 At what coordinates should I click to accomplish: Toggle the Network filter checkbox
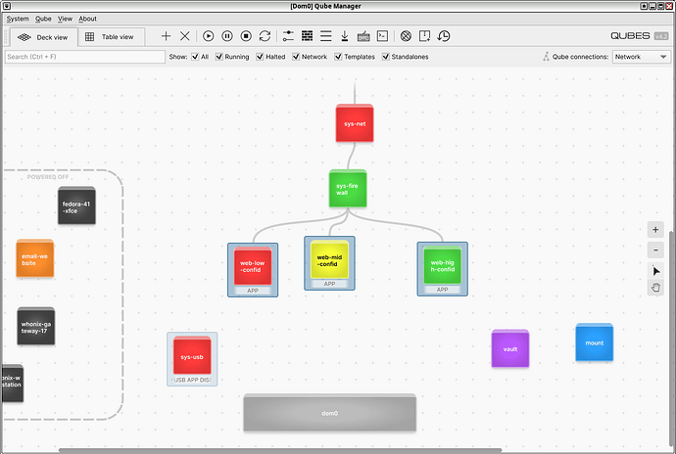coord(296,57)
